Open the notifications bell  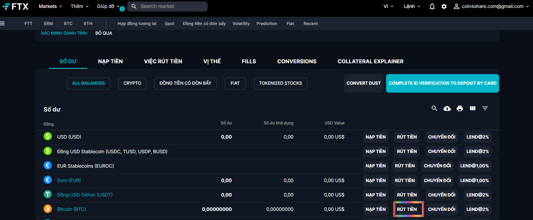[x=432, y=6]
